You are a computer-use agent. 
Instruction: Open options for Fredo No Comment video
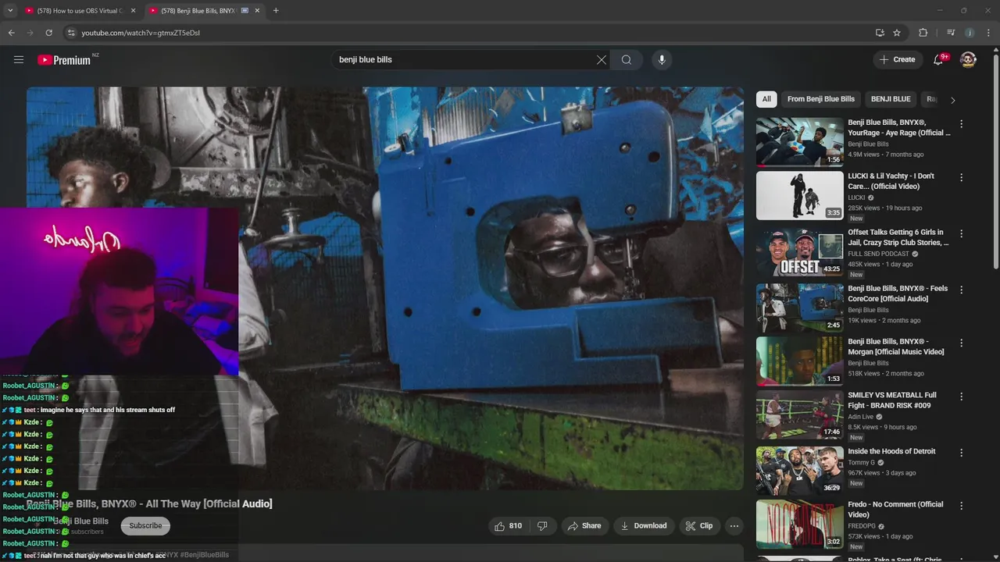pos(961,506)
